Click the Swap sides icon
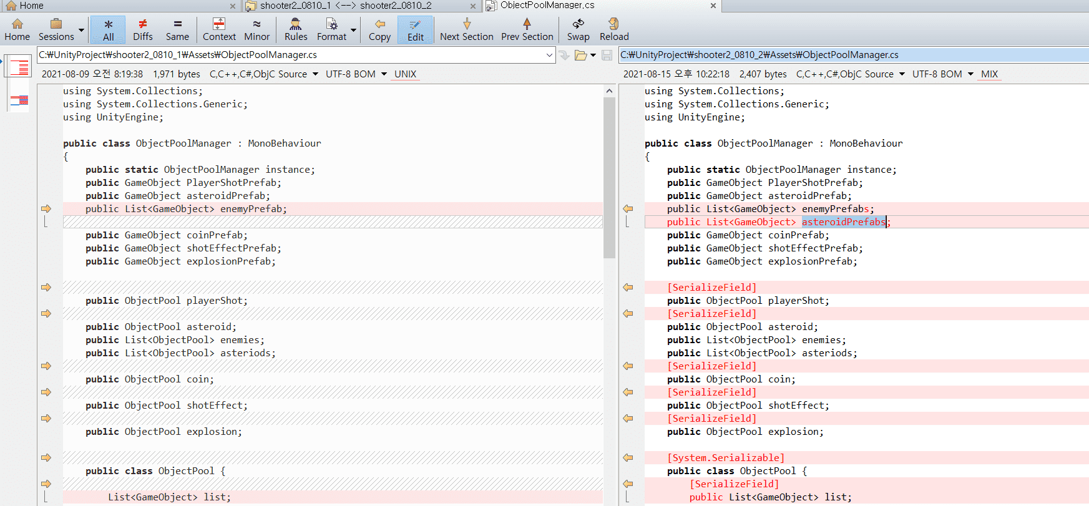The height and width of the screenshot is (506, 1089). (x=578, y=24)
